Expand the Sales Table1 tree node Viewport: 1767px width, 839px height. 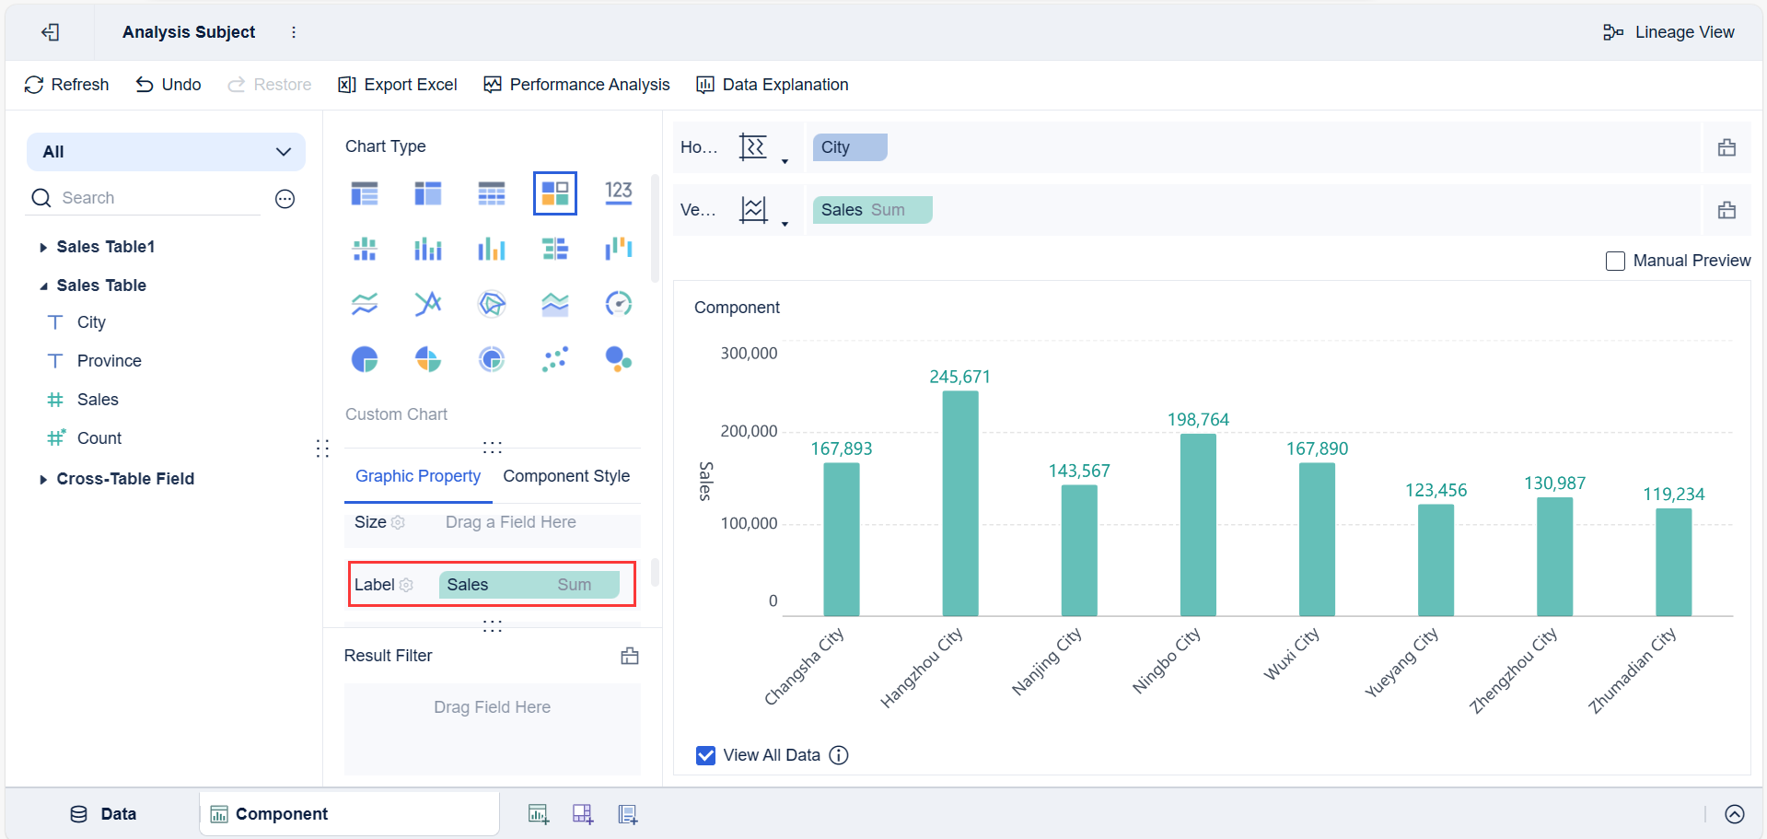coord(43,247)
